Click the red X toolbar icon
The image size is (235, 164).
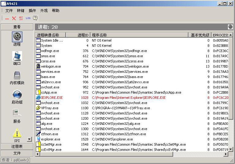14,18
